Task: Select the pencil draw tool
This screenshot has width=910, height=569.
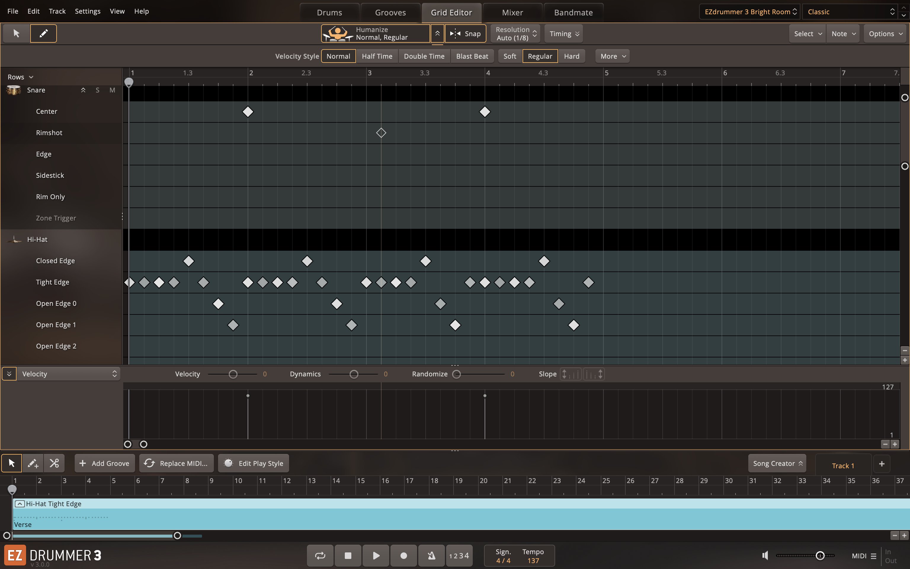Action: 43,33
